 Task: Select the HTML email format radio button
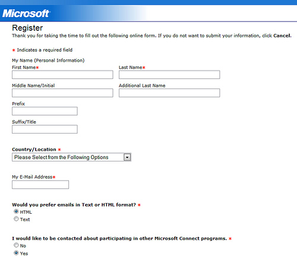coord(16,211)
